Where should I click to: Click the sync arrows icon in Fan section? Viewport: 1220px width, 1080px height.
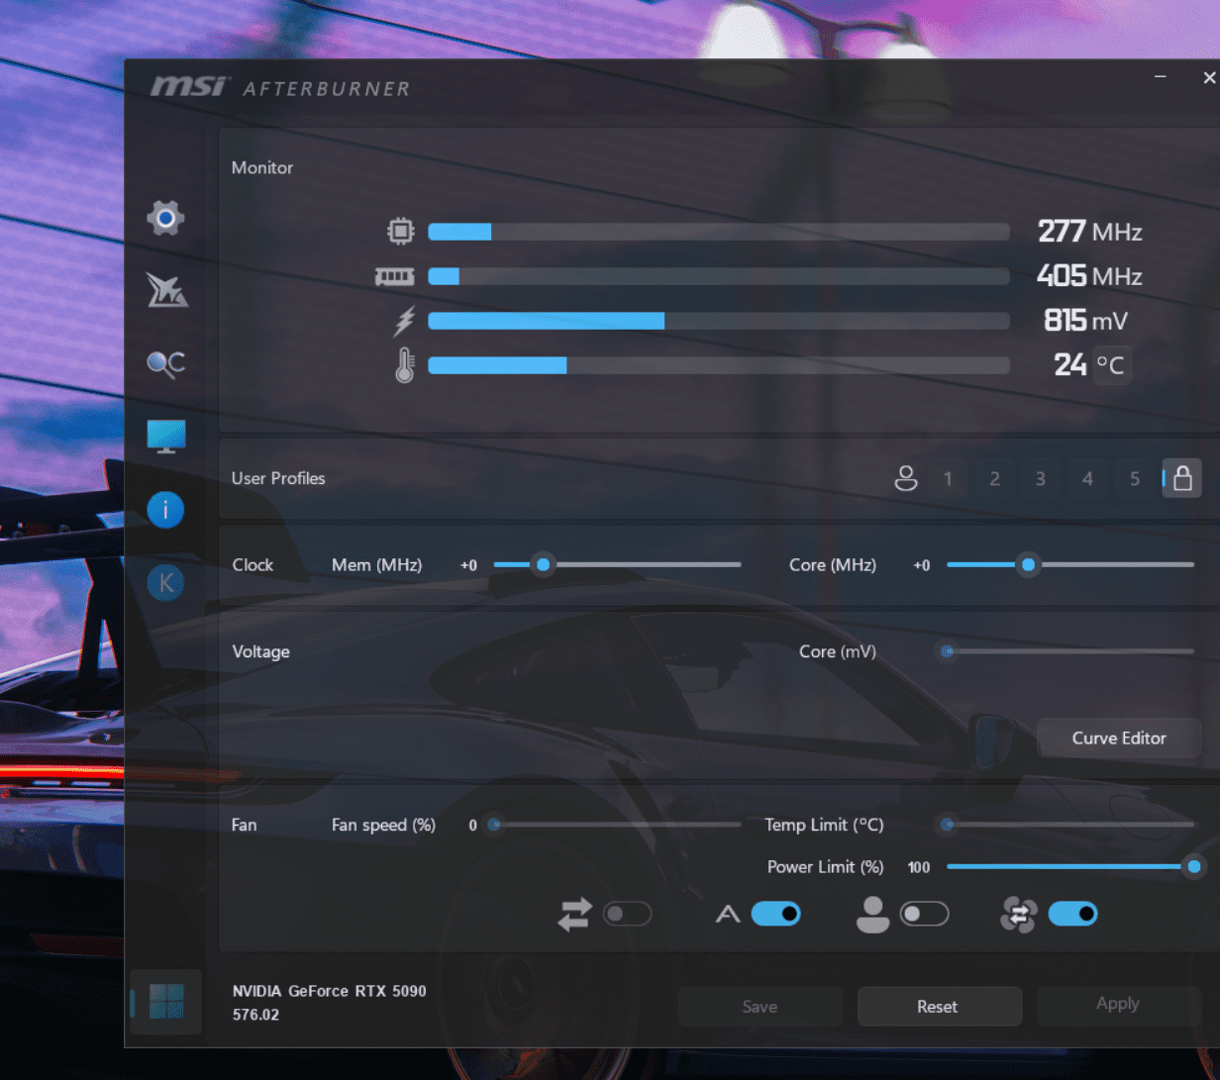click(x=574, y=914)
